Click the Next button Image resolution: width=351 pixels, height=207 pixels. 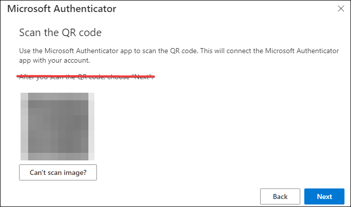click(324, 196)
